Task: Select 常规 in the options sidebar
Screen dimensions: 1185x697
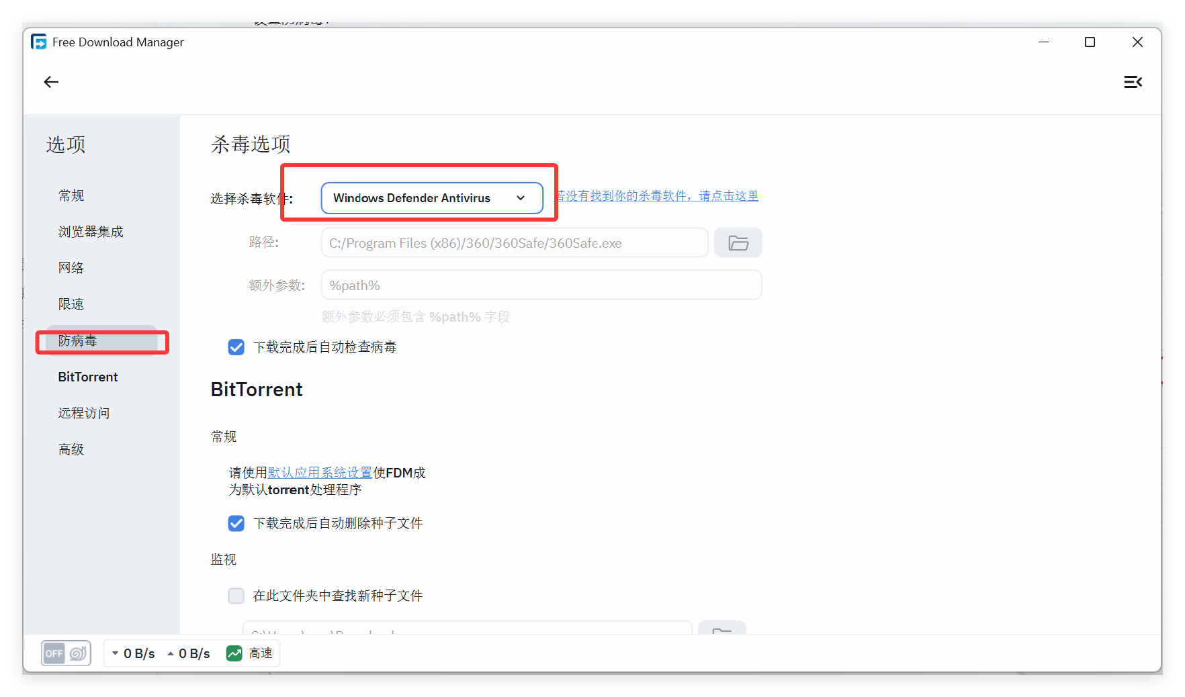Action: pos(71,195)
